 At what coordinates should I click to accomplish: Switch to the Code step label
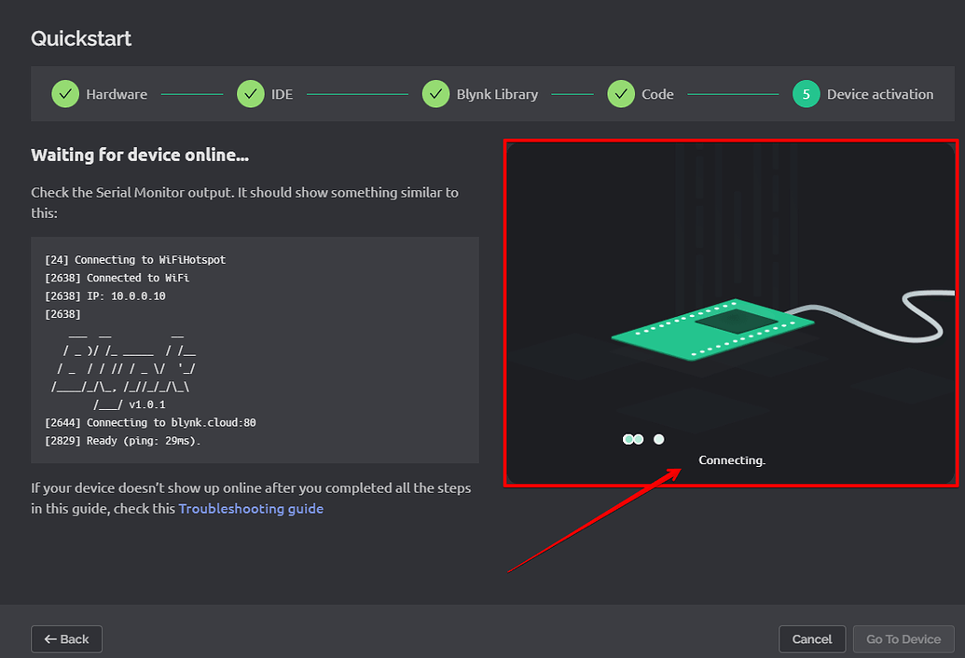pyautogui.click(x=657, y=94)
